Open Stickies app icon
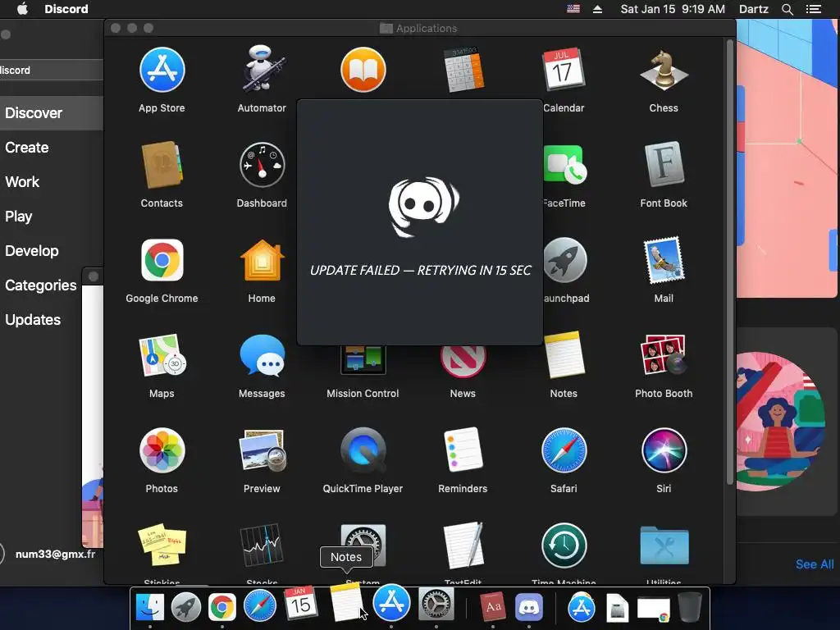The height and width of the screenshot is (630, 840). click(x=162, y=545)
